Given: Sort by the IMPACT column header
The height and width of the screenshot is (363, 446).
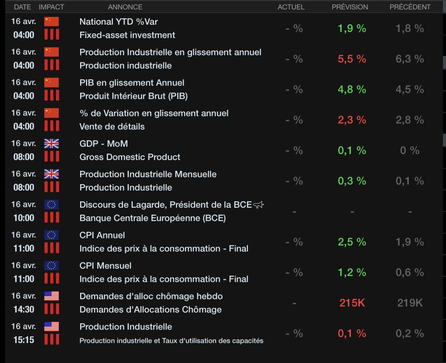Looking at the screenshot, I should 52,7.
